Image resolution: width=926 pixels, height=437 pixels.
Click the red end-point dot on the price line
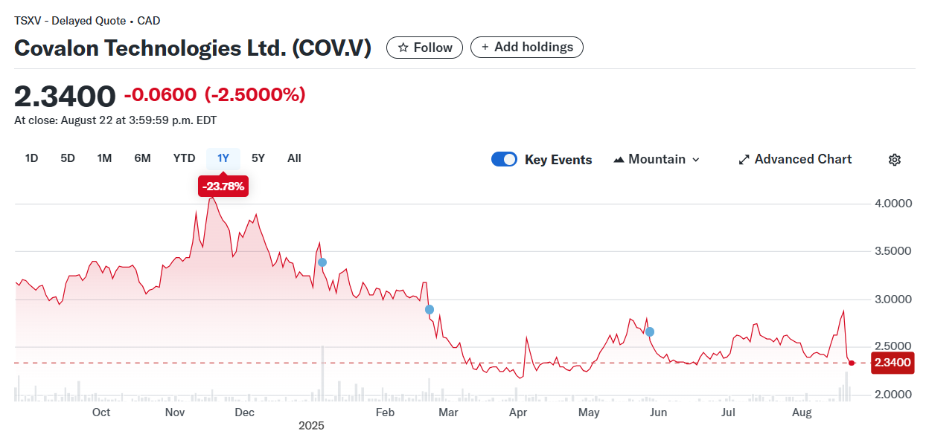pyautogui.click(x=852, y=363)
